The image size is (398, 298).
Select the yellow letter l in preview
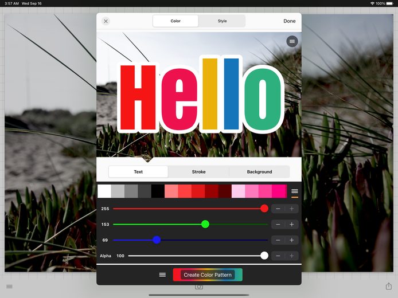point(210,94)
